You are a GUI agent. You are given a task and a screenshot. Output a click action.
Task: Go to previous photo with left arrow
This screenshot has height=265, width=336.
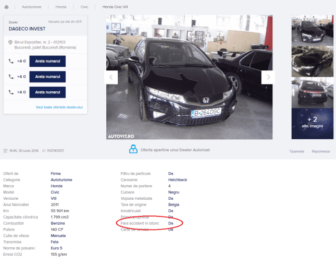coord(111,77)
